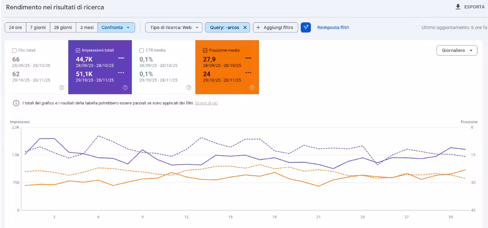Click the 24 average position value

coord(206,74)
